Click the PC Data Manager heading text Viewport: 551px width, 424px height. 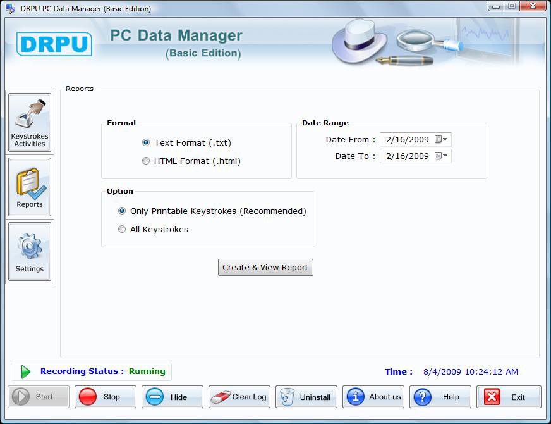coord(176,35)
